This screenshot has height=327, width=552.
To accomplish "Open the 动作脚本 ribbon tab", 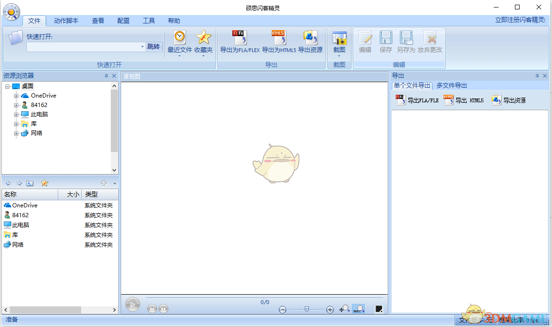I will click(66, 21).
